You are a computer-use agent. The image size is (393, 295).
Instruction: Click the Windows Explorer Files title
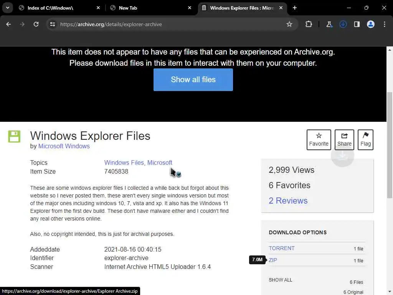click(90, 136)
